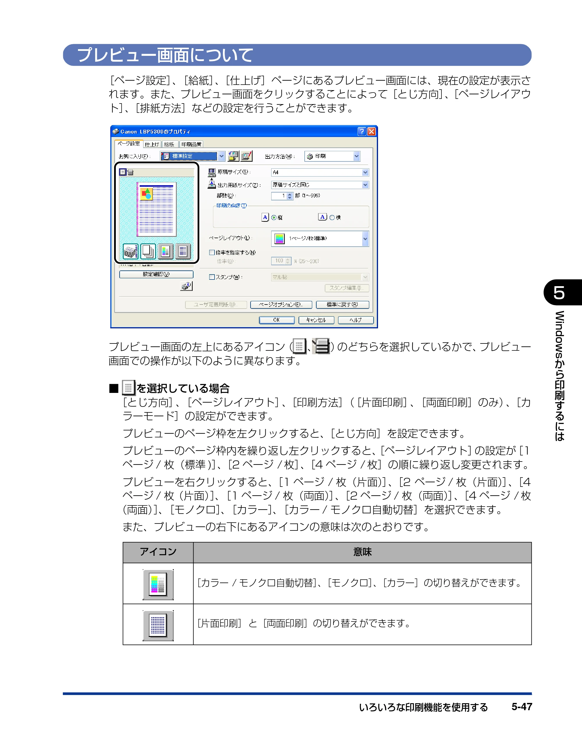Click the 設定確認 button
Viewport: 582px width, 748px height.
(x=156, y=274)
